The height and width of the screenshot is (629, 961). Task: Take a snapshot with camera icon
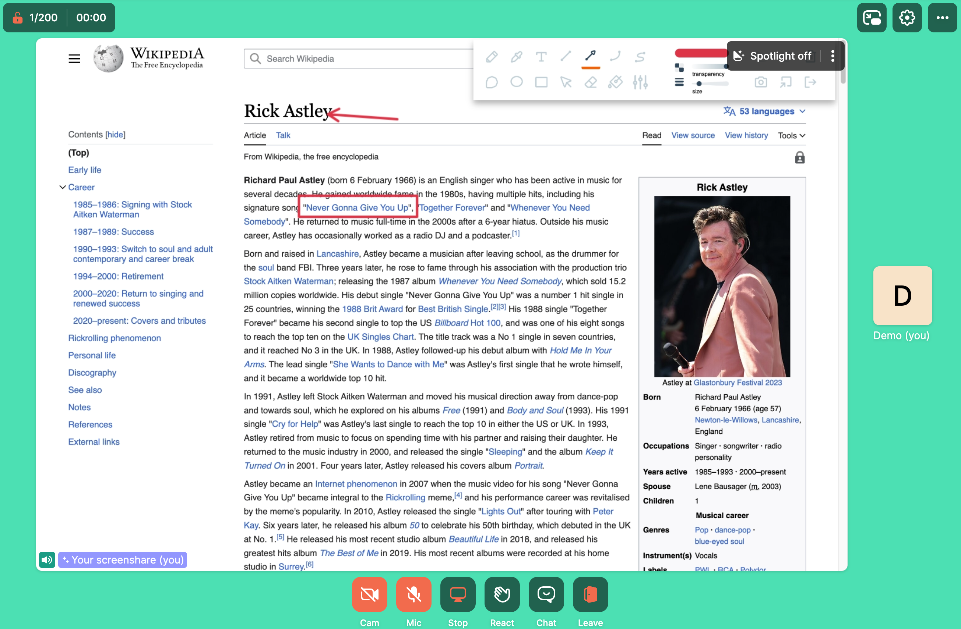coord(761,82)
